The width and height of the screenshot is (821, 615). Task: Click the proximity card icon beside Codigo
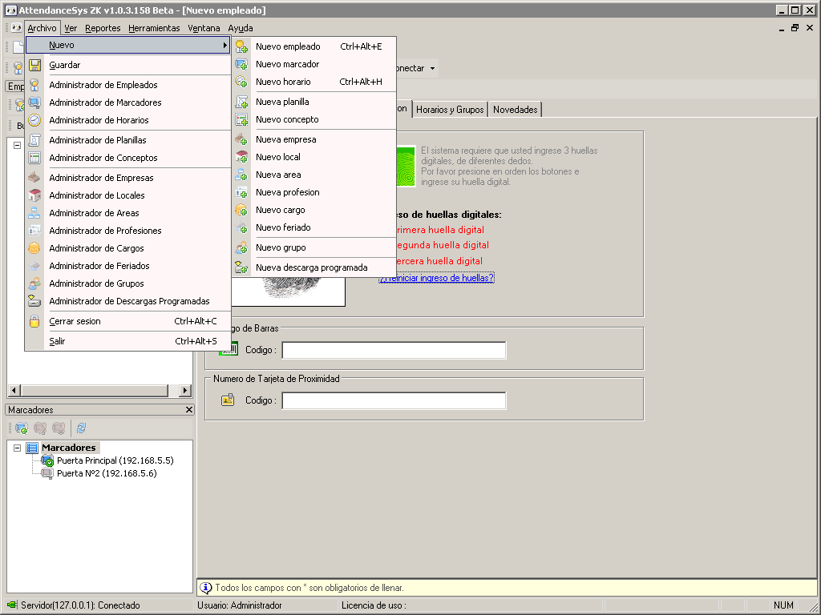[228, 400]
